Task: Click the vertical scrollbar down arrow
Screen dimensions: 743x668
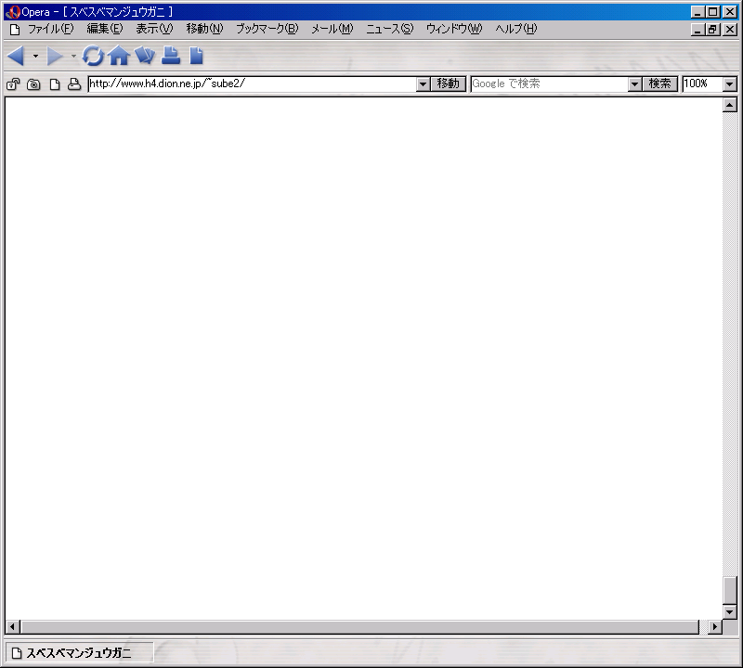Action: click(730, 611)
